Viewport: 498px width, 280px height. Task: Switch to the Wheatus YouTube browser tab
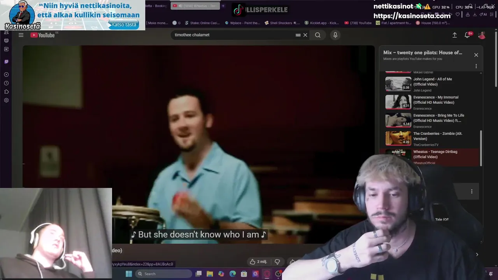pyautogui.click(x=195, y=6)
